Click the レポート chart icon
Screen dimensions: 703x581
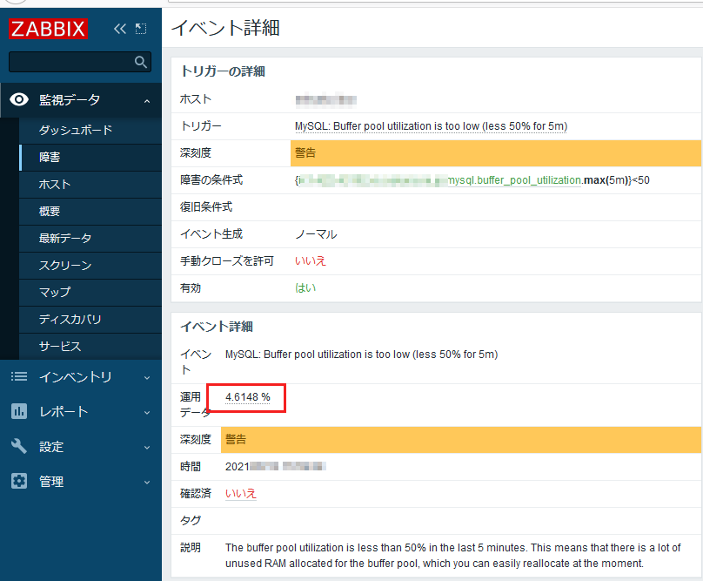(19, 411)
